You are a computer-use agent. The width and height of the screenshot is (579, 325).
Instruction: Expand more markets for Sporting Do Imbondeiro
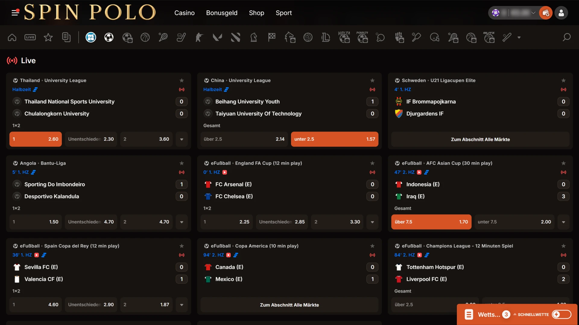pyautogui.click(x=182, y=222)
